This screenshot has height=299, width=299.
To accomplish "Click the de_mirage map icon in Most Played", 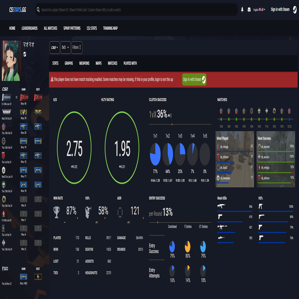I will 218,147.
